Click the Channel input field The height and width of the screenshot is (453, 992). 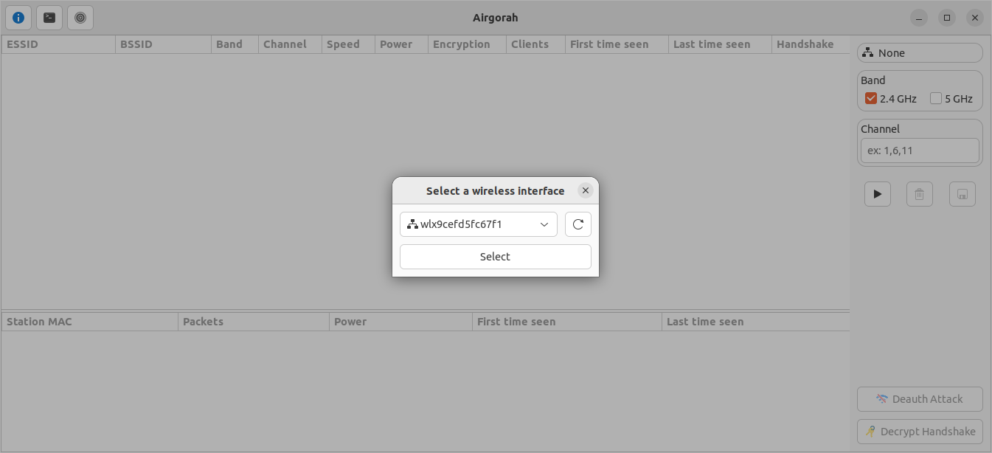click(919, 150)
